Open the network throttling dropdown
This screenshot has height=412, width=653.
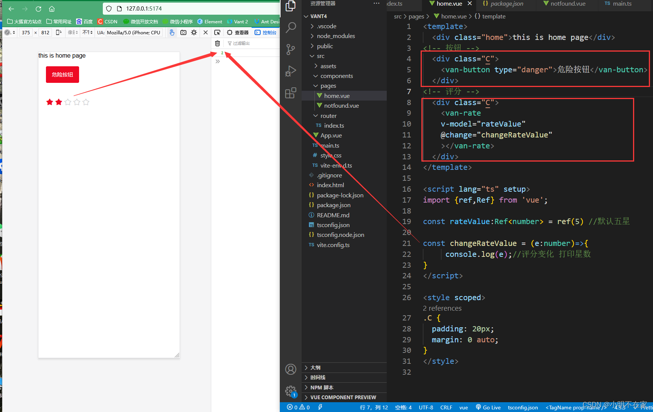(x=87, y=32)
